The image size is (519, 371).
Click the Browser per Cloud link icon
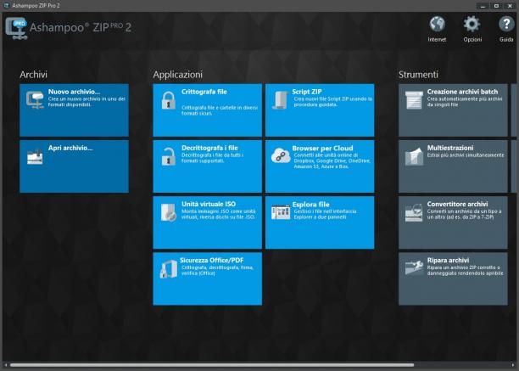(x=281, y=155)
